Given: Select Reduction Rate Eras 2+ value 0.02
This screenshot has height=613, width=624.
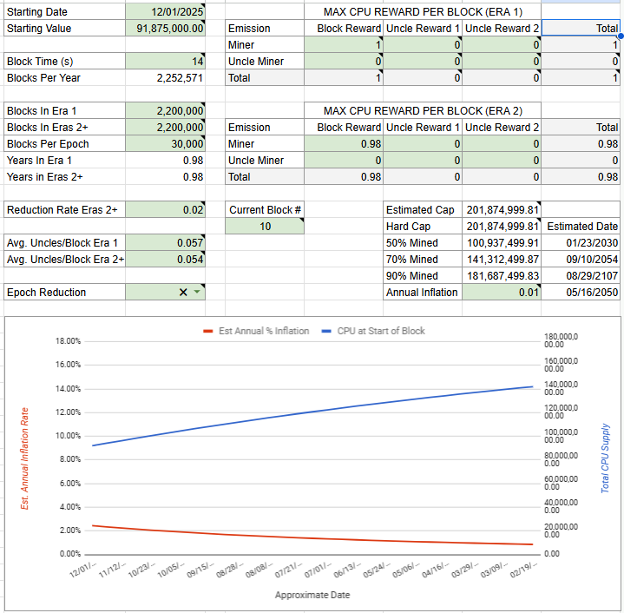Looking at the screenshot, I should point(165,210).
